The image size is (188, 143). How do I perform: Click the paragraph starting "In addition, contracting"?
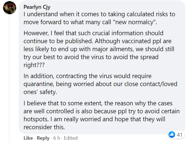coord(101,84)
